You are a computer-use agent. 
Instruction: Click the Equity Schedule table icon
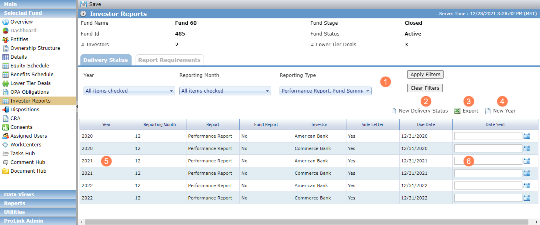[6, 66]
